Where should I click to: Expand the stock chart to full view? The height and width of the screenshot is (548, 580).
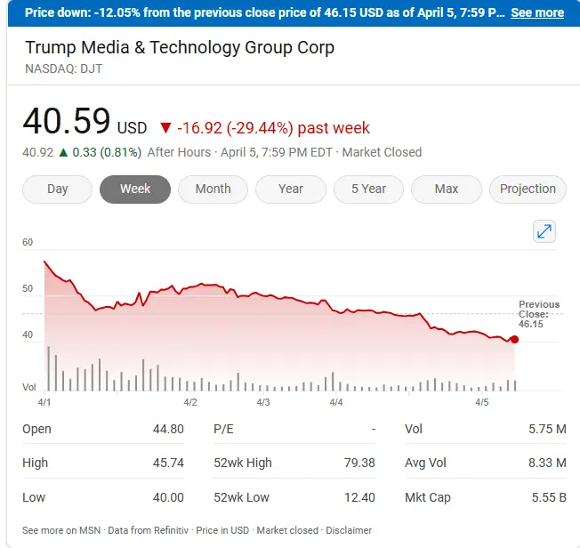544,232
